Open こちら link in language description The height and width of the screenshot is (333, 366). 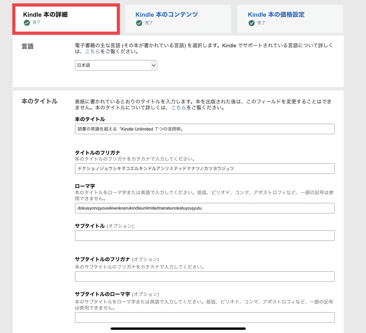(x=93, y=51)
